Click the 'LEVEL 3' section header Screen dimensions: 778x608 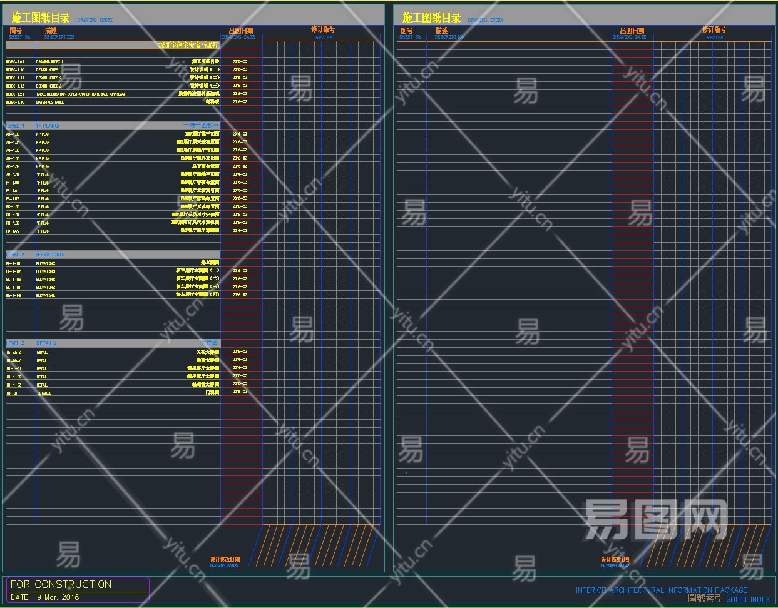(x=16, y=343)
